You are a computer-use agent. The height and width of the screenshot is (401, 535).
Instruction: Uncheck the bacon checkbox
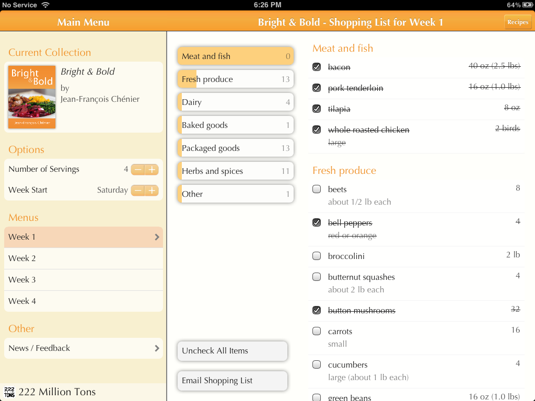tap(317, 67)
